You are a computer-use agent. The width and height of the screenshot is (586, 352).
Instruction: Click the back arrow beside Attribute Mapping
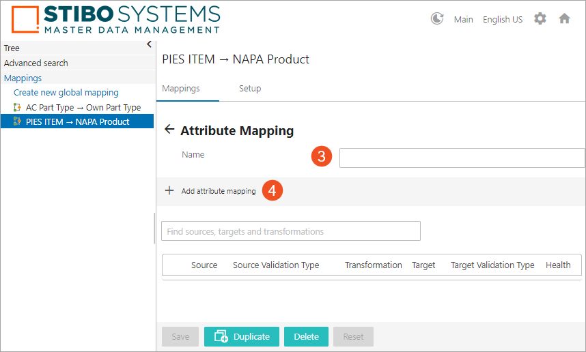(x=169, y=130)
